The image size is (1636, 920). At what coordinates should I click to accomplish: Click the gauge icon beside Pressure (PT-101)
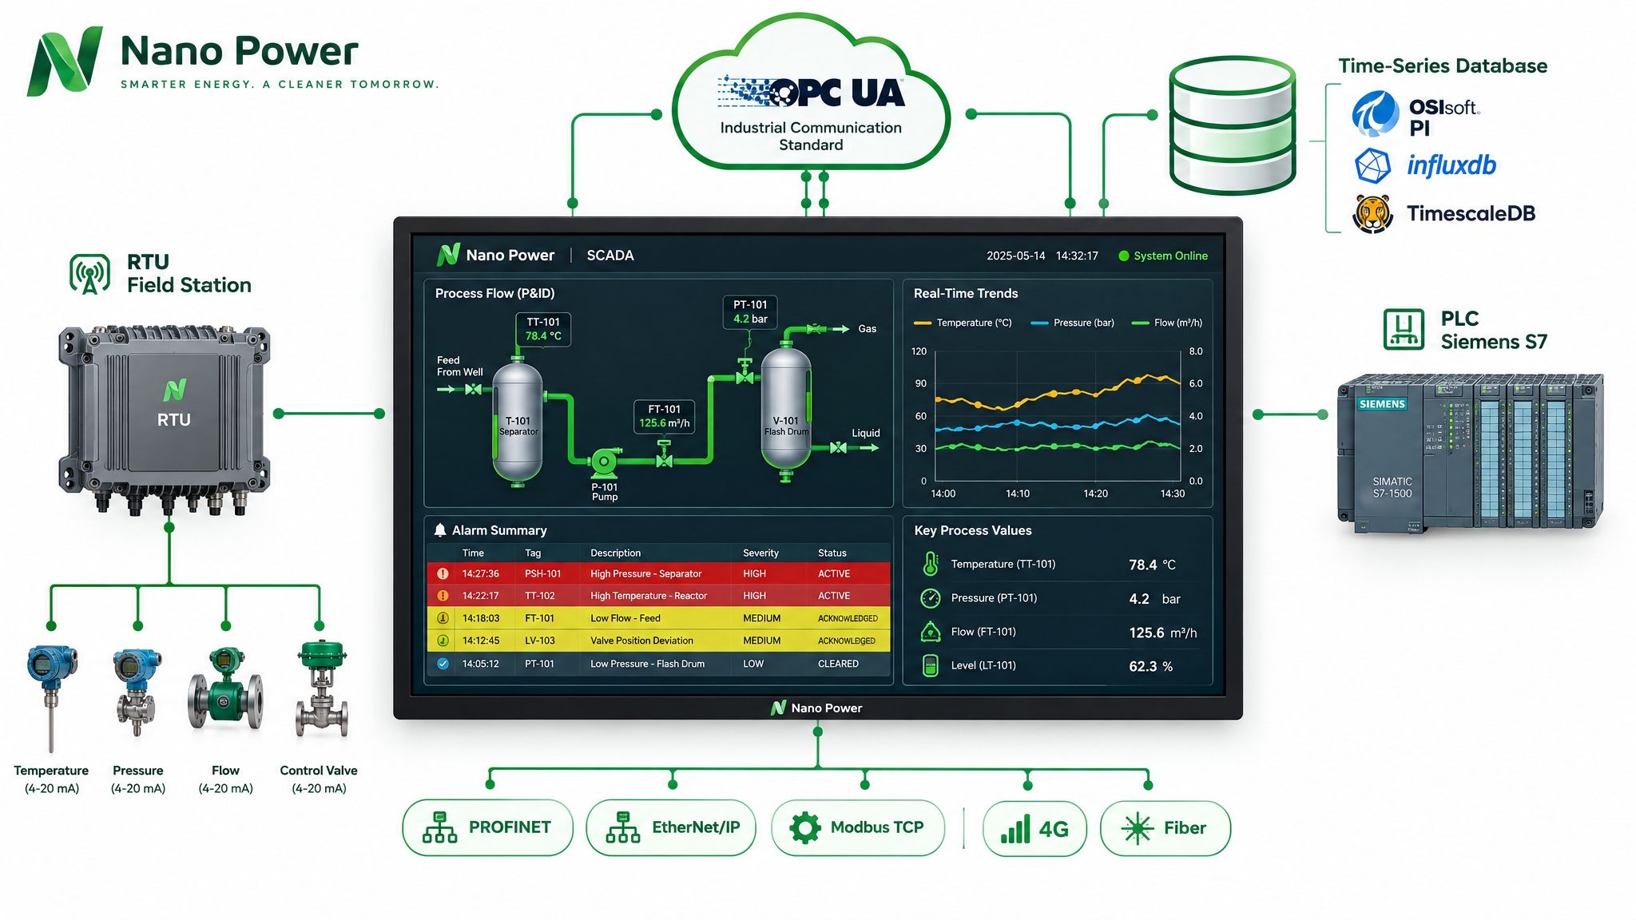931,598
